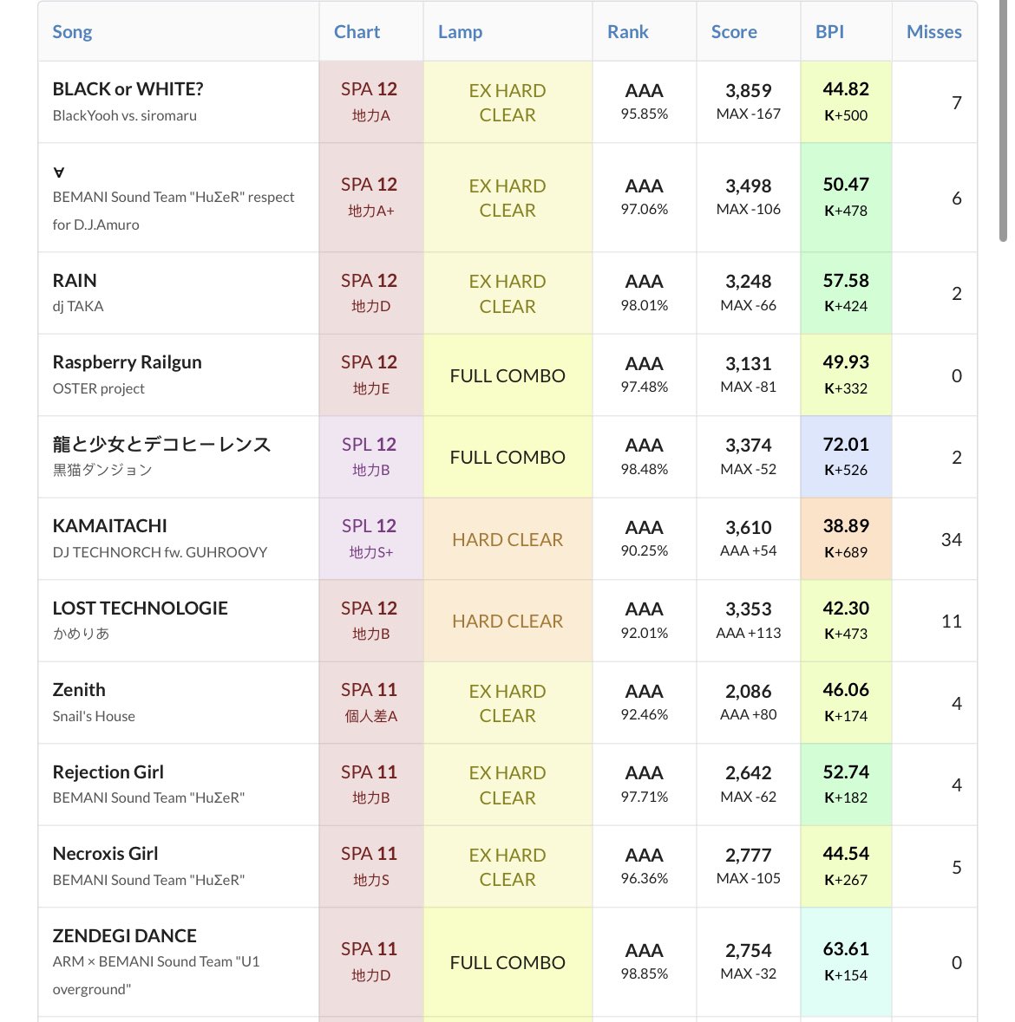
Task: Sort table by Song column header
Action: click(x=72, y=32)
